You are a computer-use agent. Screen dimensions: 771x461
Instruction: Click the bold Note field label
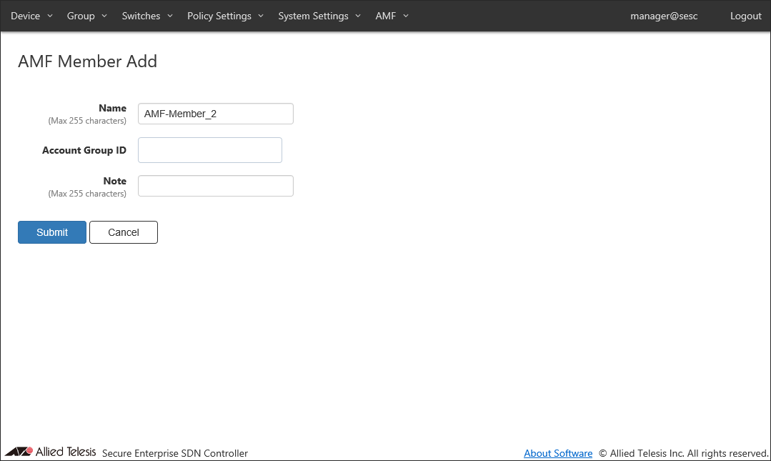(114, 181)
